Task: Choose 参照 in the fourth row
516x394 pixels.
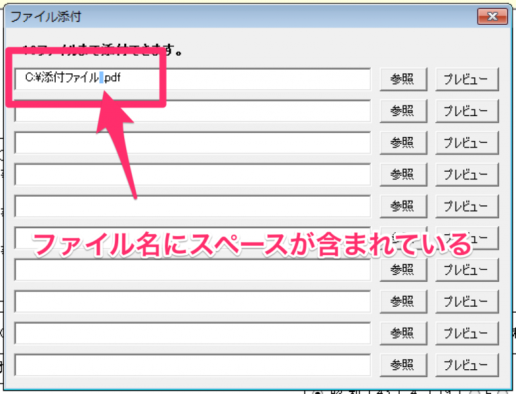Action: tap(403, 175)
